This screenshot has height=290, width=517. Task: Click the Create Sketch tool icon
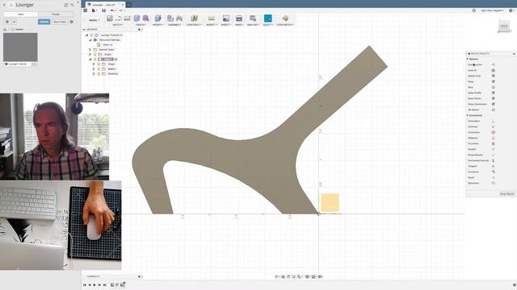(110, 19)
